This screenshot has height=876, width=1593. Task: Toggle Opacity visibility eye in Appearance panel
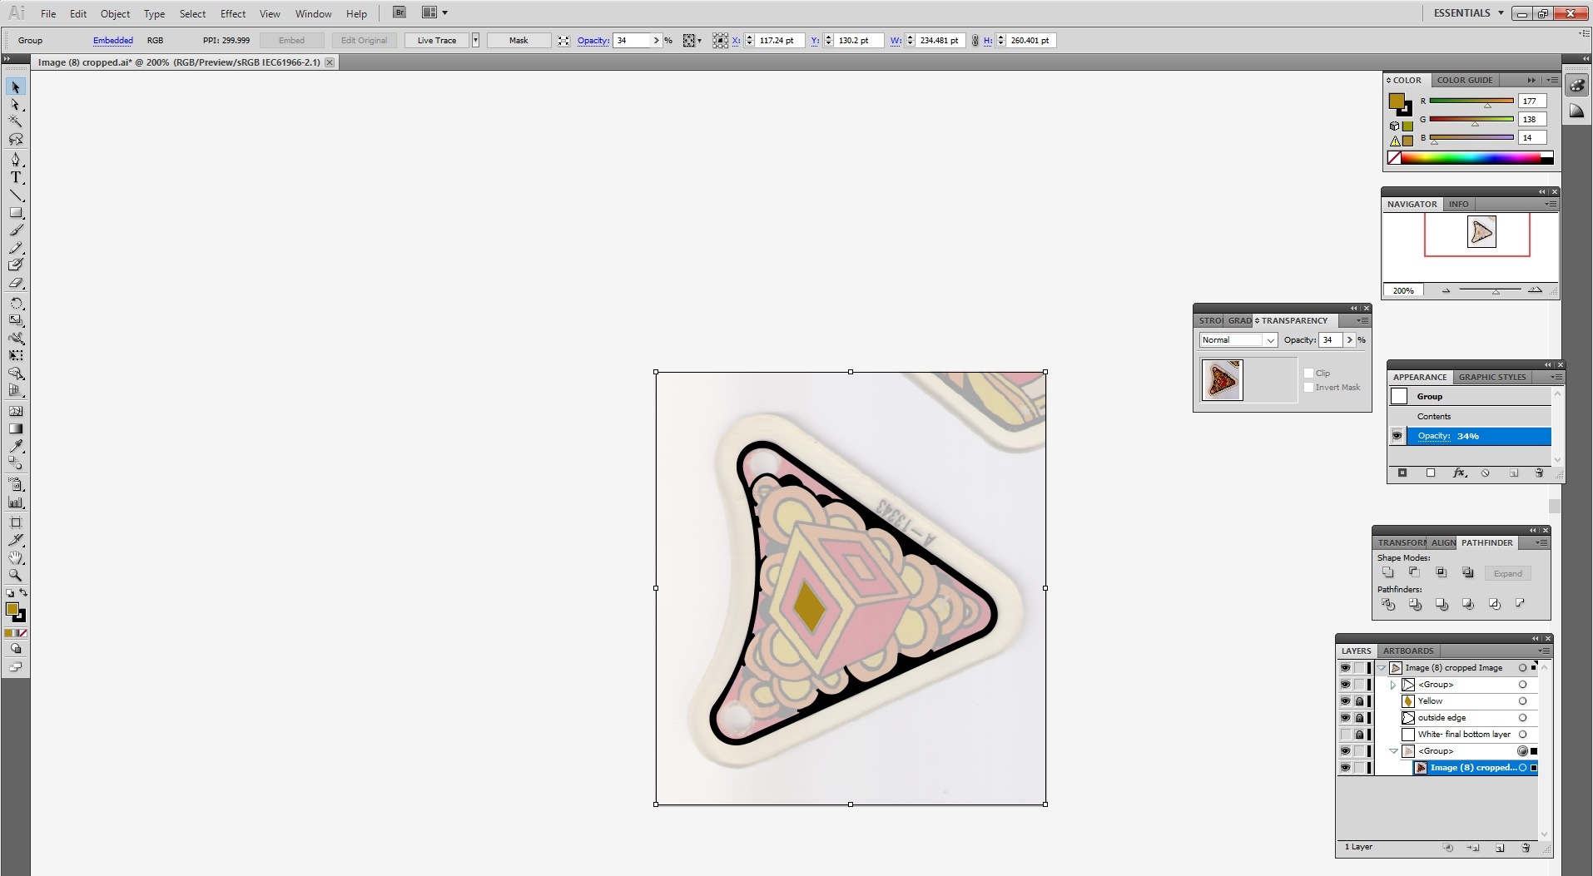(x=1397, y=436)
